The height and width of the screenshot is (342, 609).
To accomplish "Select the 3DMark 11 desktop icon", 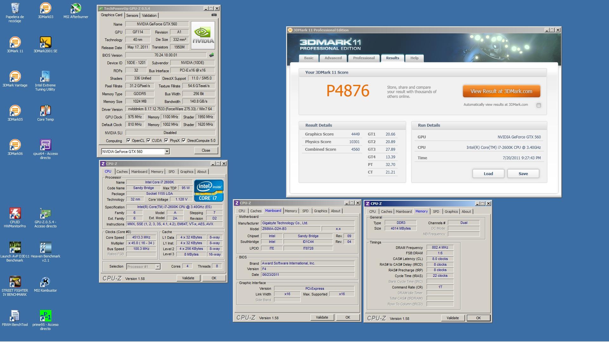I will tap(15, 45).
